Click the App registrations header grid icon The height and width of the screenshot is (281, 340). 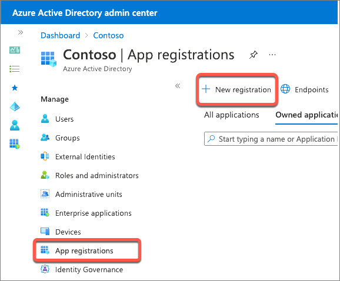[x=49, y=59]
